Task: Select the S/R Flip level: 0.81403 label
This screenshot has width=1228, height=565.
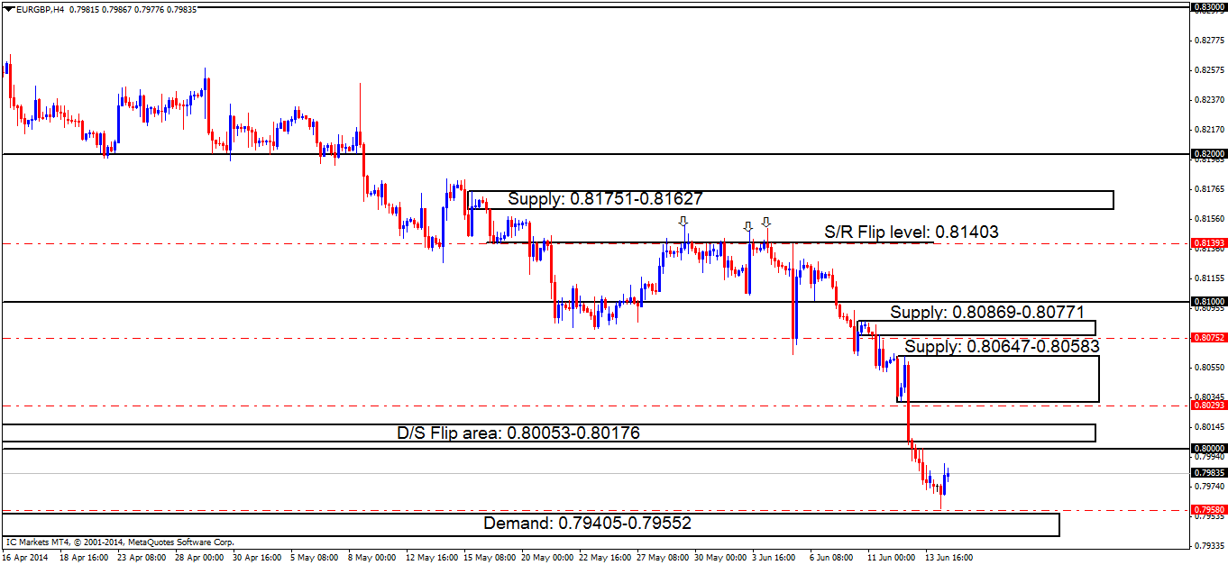Action: click(x=912, y=232)
